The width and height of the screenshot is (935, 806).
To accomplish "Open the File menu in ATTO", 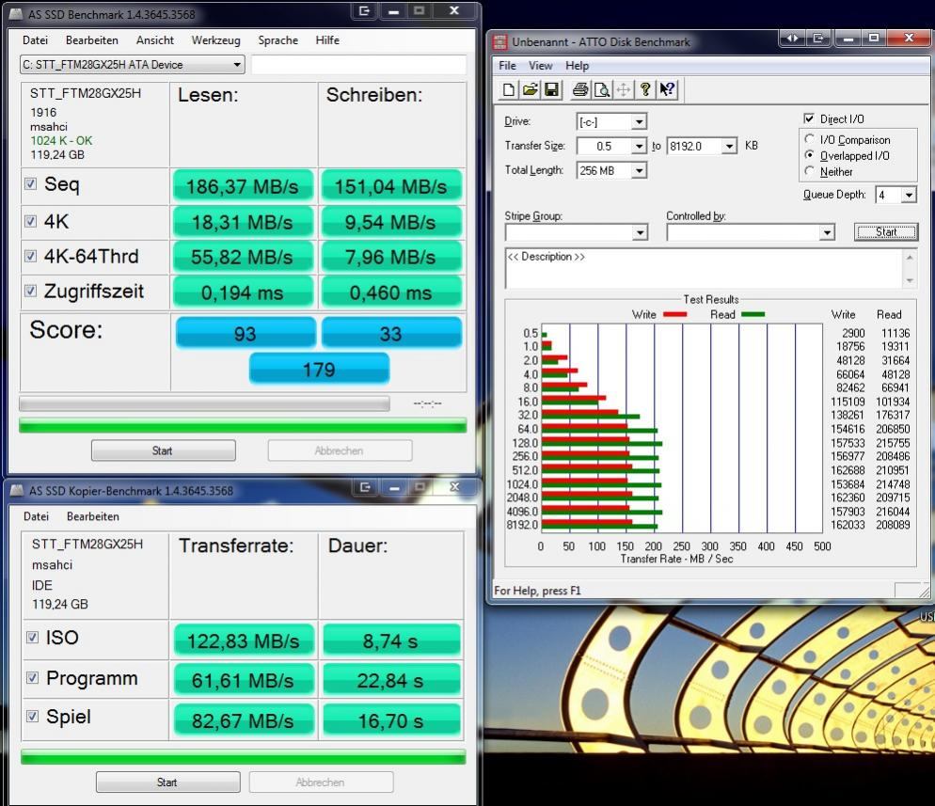I will point(507,66).
